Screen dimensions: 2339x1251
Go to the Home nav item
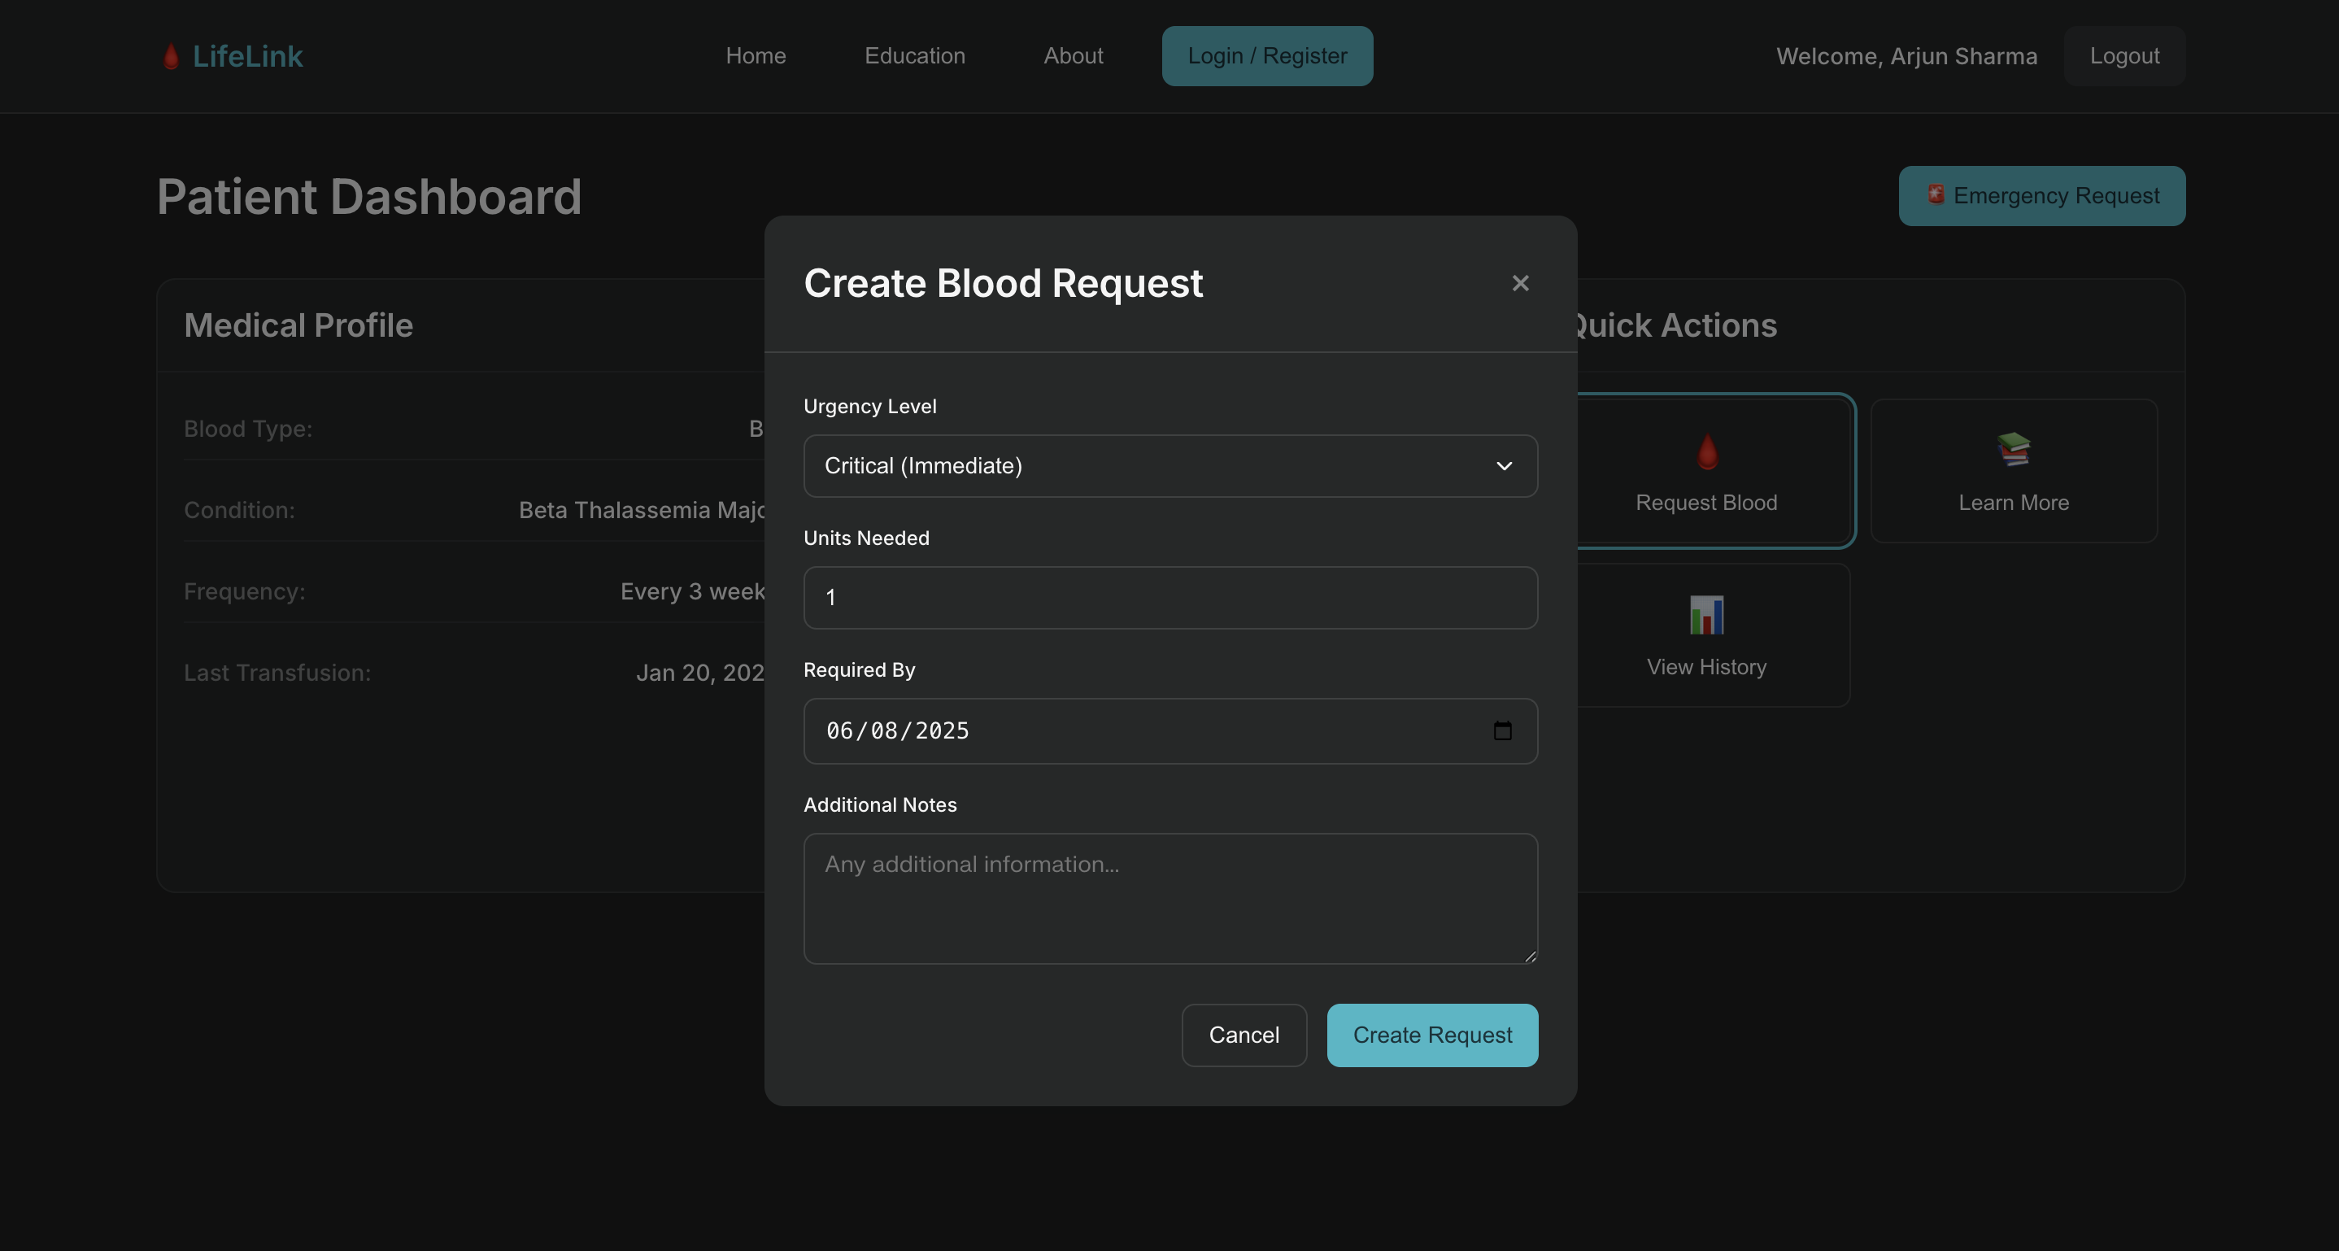[x=756, y=56]
